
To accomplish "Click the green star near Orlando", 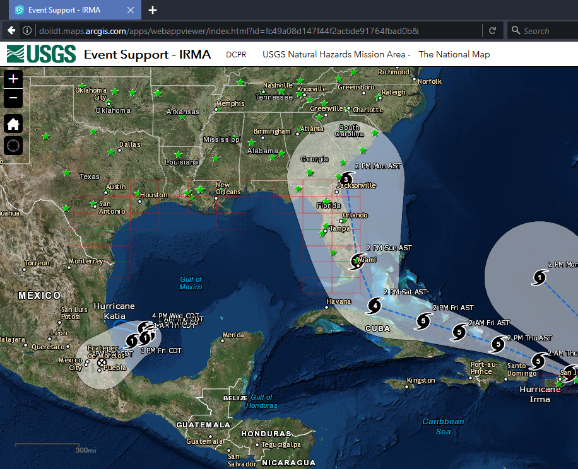I will [x=344, y=221].
